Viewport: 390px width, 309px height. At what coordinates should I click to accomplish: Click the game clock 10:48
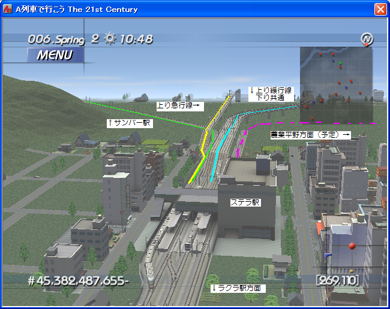pyautogui.click(x=137, y=39)
